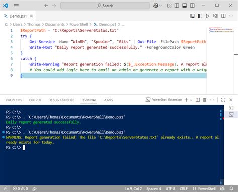Select the first terminal in the terminal list
The height and width of the screenshot is (192, 238).
(x=231, y=108)
